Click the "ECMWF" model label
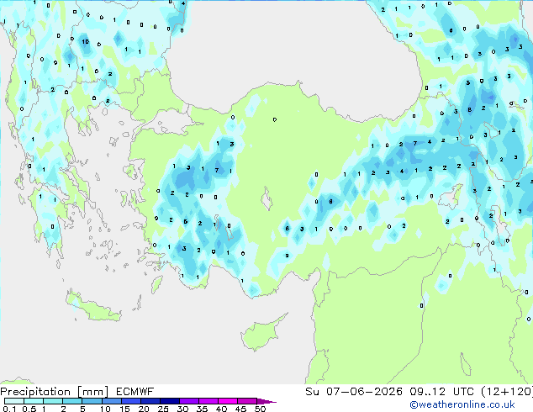 click(135, 392)
